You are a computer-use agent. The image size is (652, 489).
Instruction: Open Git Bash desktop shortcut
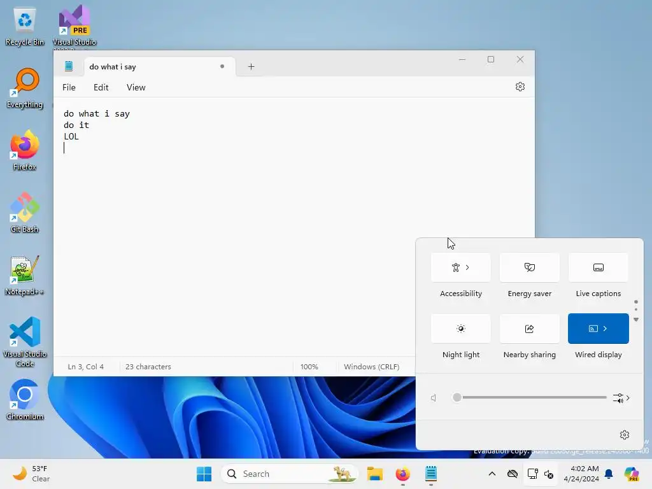point(25,213)
